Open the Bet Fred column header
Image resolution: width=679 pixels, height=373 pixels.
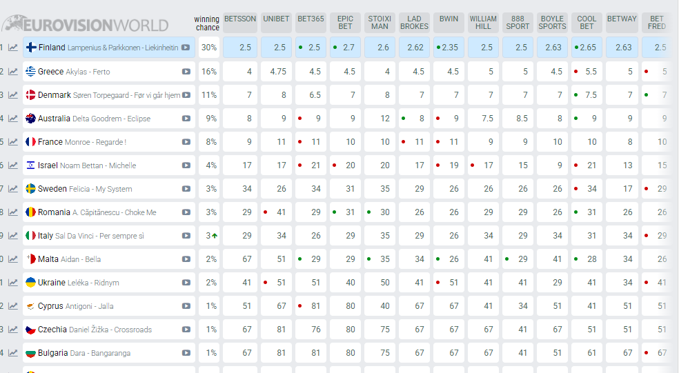click(x=657, y=23)
